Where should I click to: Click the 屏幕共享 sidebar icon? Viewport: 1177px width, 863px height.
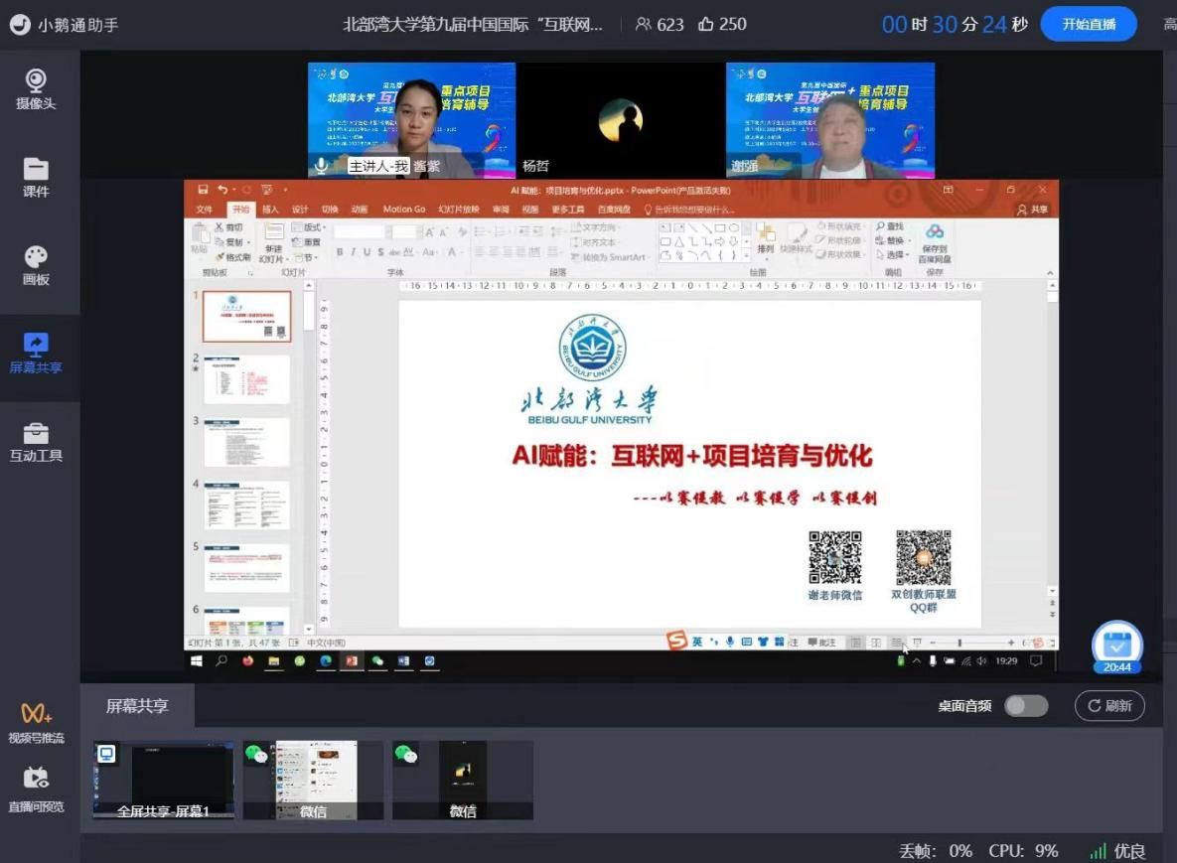36,354
